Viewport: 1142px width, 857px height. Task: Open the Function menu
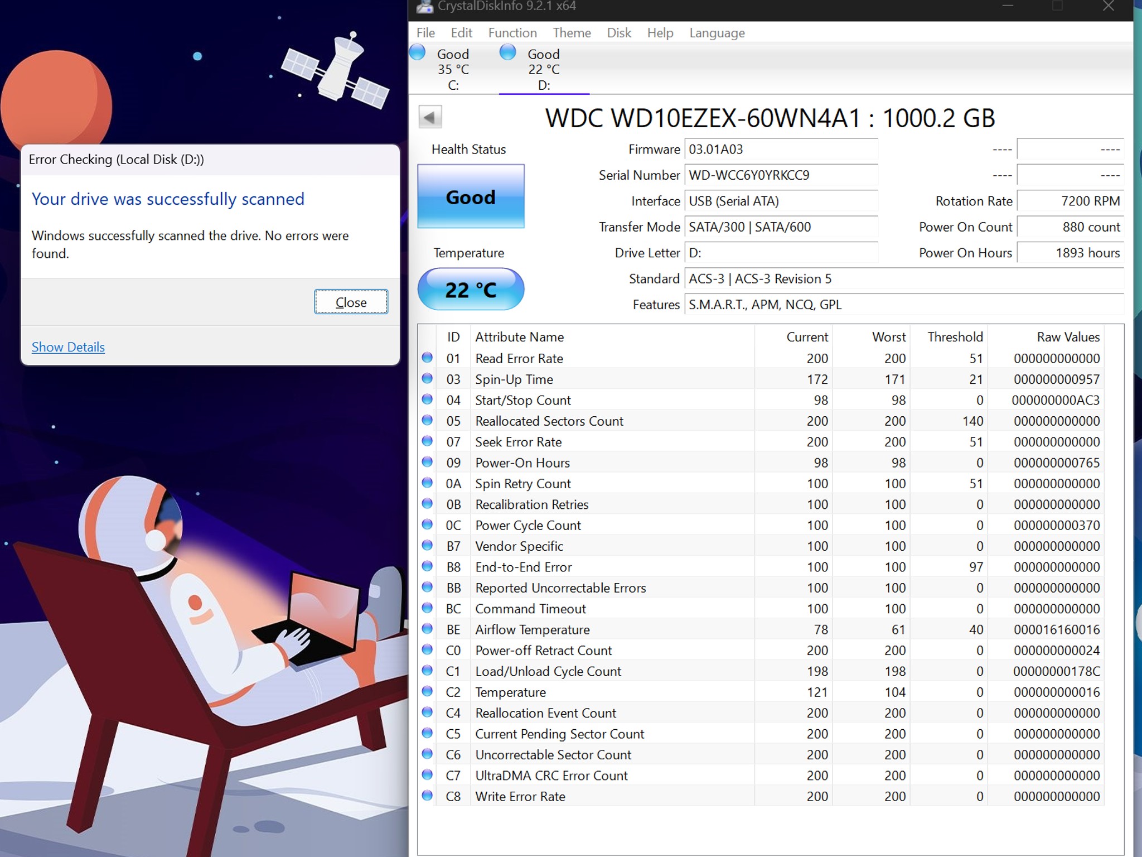(512, 33)
